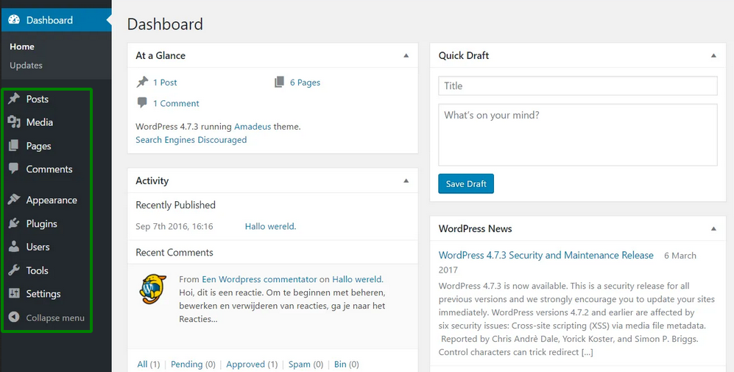Open the Updates submenu item
Viewport: 734px width, 372px height.
[x=26, y=65]
